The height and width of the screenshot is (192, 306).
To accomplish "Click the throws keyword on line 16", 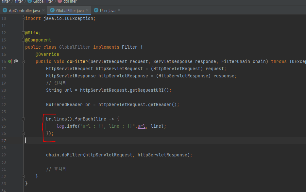I will (279, 62).
